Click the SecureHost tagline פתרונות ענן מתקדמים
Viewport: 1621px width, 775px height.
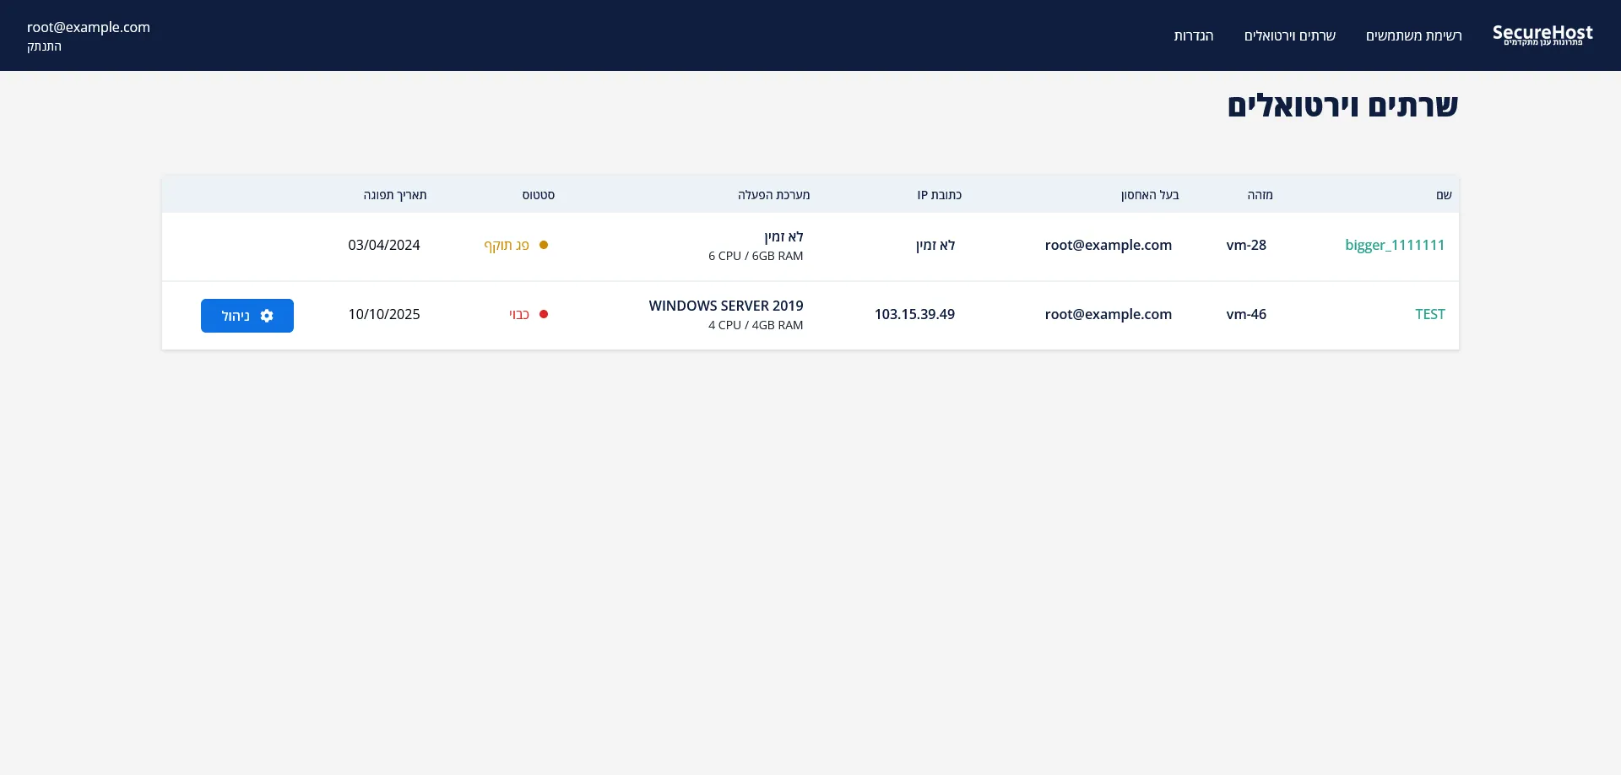[1542, 45]
